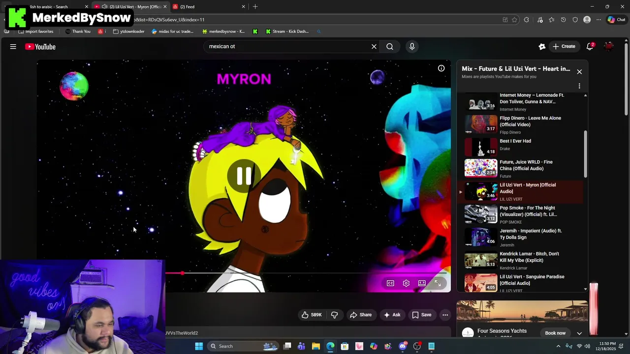Go to the YouTube home logo
The image size is (630, 354).
(x=40, y=47)
